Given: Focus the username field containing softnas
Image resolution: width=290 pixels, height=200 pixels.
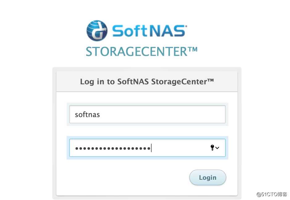Looking at the screenshot, I should pyautogui.click(x=147, y=114).
